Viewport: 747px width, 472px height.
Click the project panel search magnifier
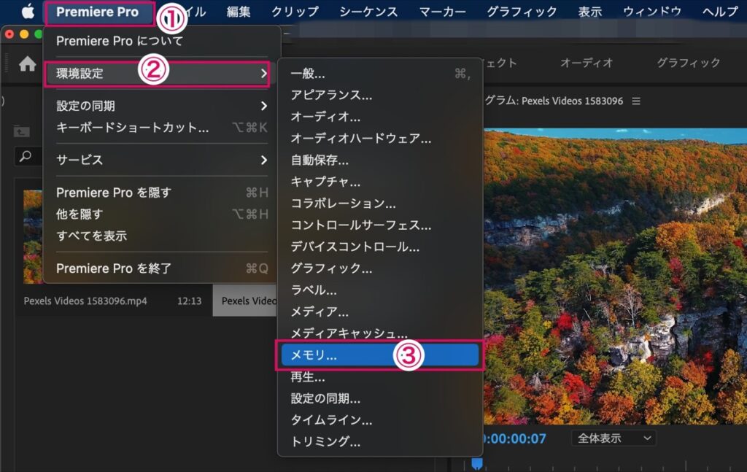click(x=26, y=155)
